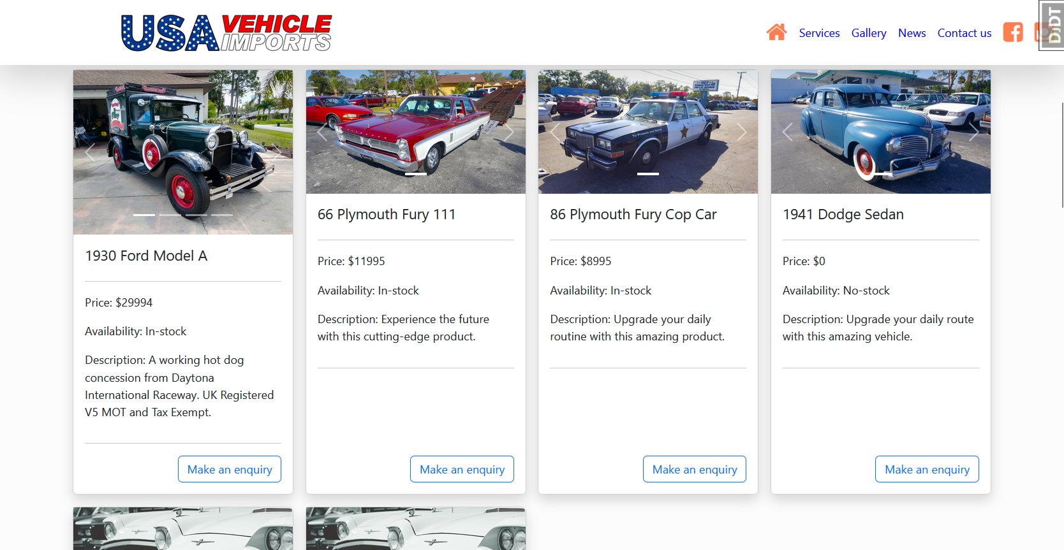Advance to next image of 66 Plymouth Fury
This screenshot has width=1064, height=550.
coord(509,132)
